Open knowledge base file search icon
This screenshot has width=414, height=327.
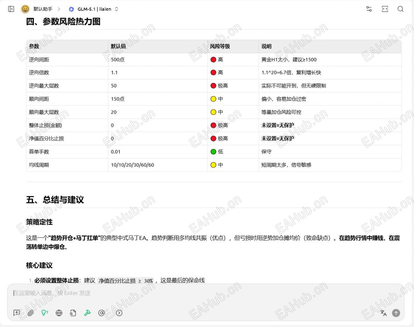click(x=73, y=313)
